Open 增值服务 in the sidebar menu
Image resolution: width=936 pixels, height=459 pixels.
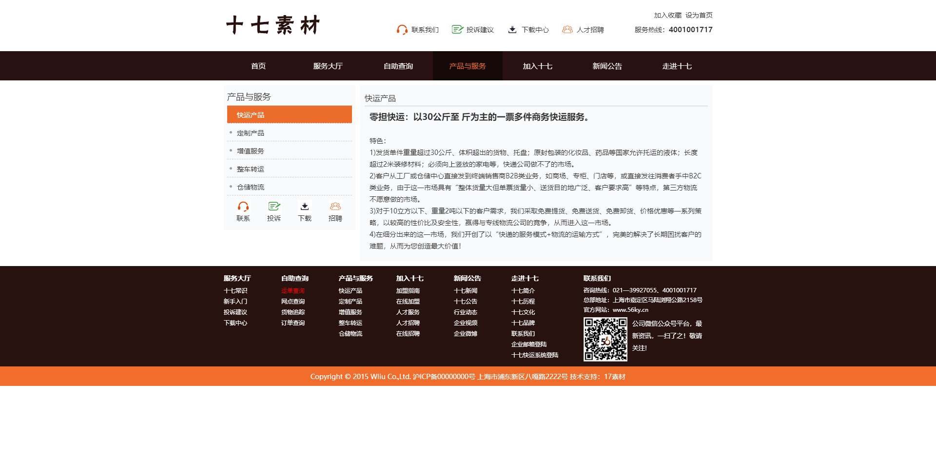point(251,151)
